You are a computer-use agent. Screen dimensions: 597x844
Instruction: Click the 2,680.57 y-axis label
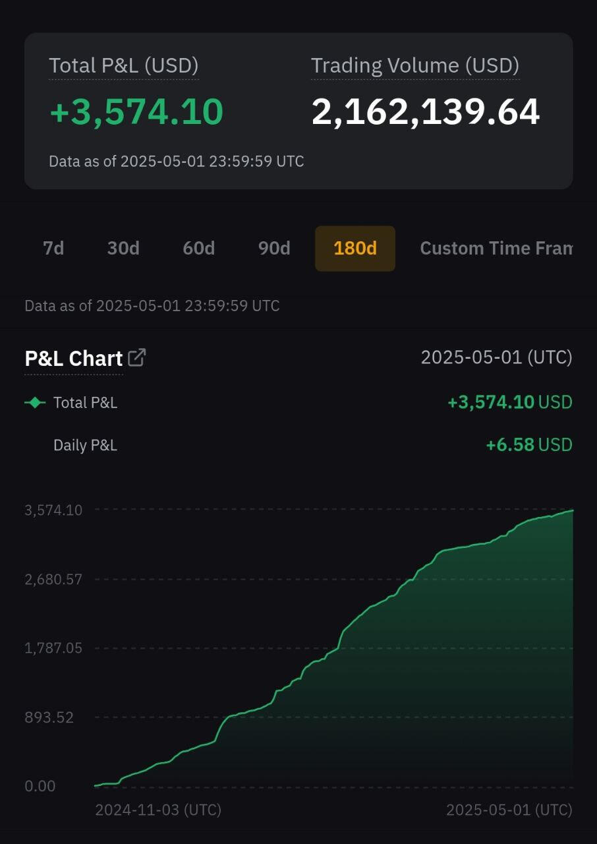pos(53,579)
